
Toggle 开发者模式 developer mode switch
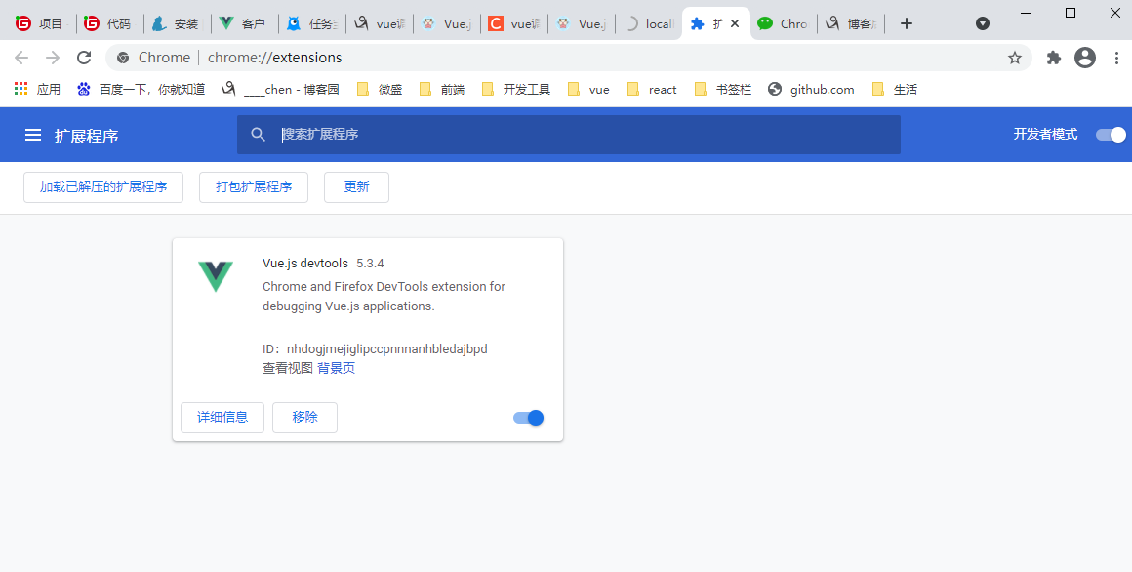point(1112,135)
